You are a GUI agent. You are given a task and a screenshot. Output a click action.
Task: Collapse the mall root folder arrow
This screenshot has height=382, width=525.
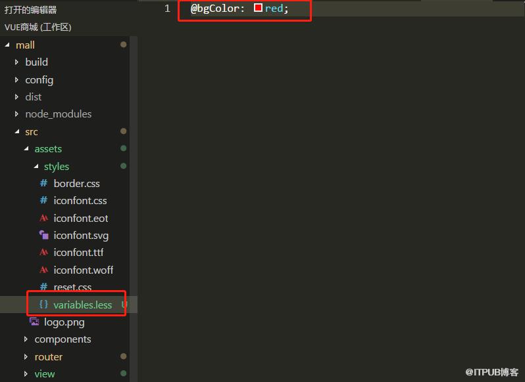(7, 45)
